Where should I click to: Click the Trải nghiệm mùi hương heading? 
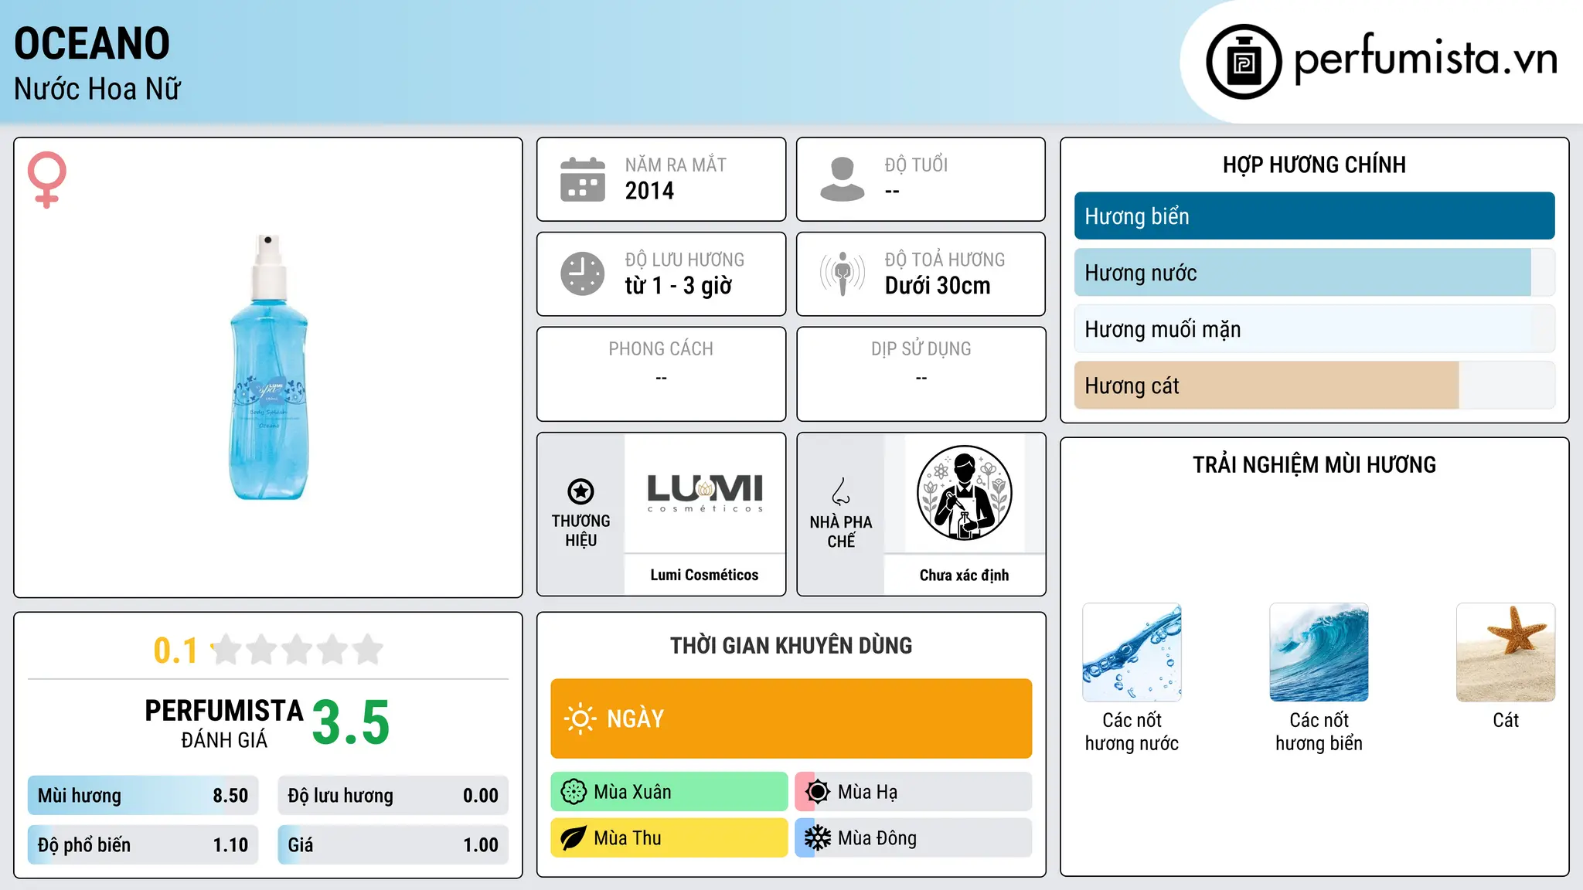[1315, 464]
